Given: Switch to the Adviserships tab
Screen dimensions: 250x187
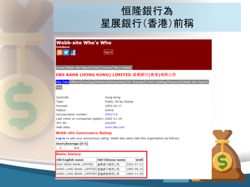Looking at the screenshot, I should tap(117, 82).
